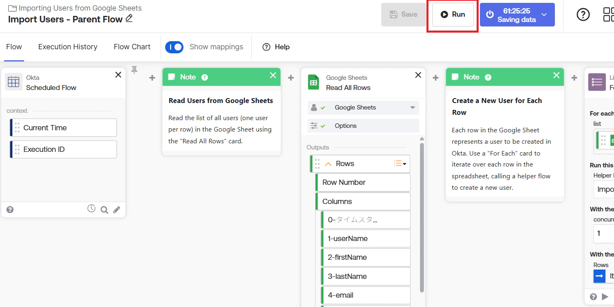
Task: Click the purple List icon on the For Each card
Action: tap(597, 82)
